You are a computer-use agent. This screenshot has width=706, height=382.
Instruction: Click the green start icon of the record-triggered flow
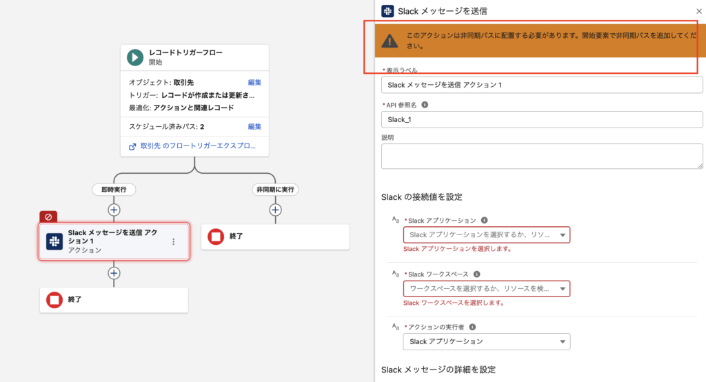click(135, 57)
